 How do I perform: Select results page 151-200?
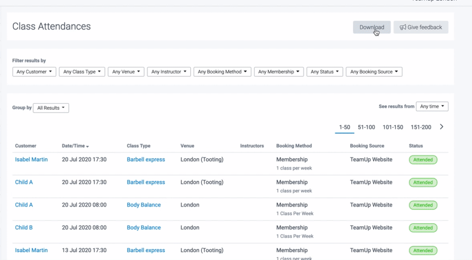click(421, 127)
